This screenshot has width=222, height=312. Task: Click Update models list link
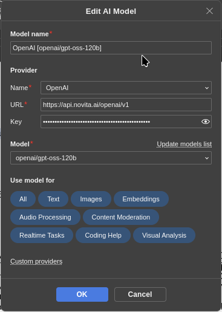[184, 144]
